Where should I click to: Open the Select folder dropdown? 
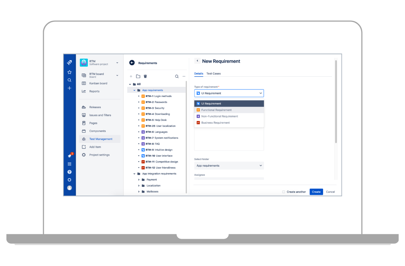tap(229, 166)
